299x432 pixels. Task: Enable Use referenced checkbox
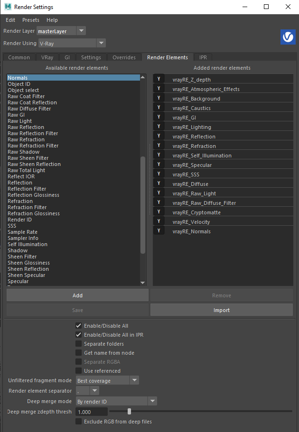[x=79, y=371]
